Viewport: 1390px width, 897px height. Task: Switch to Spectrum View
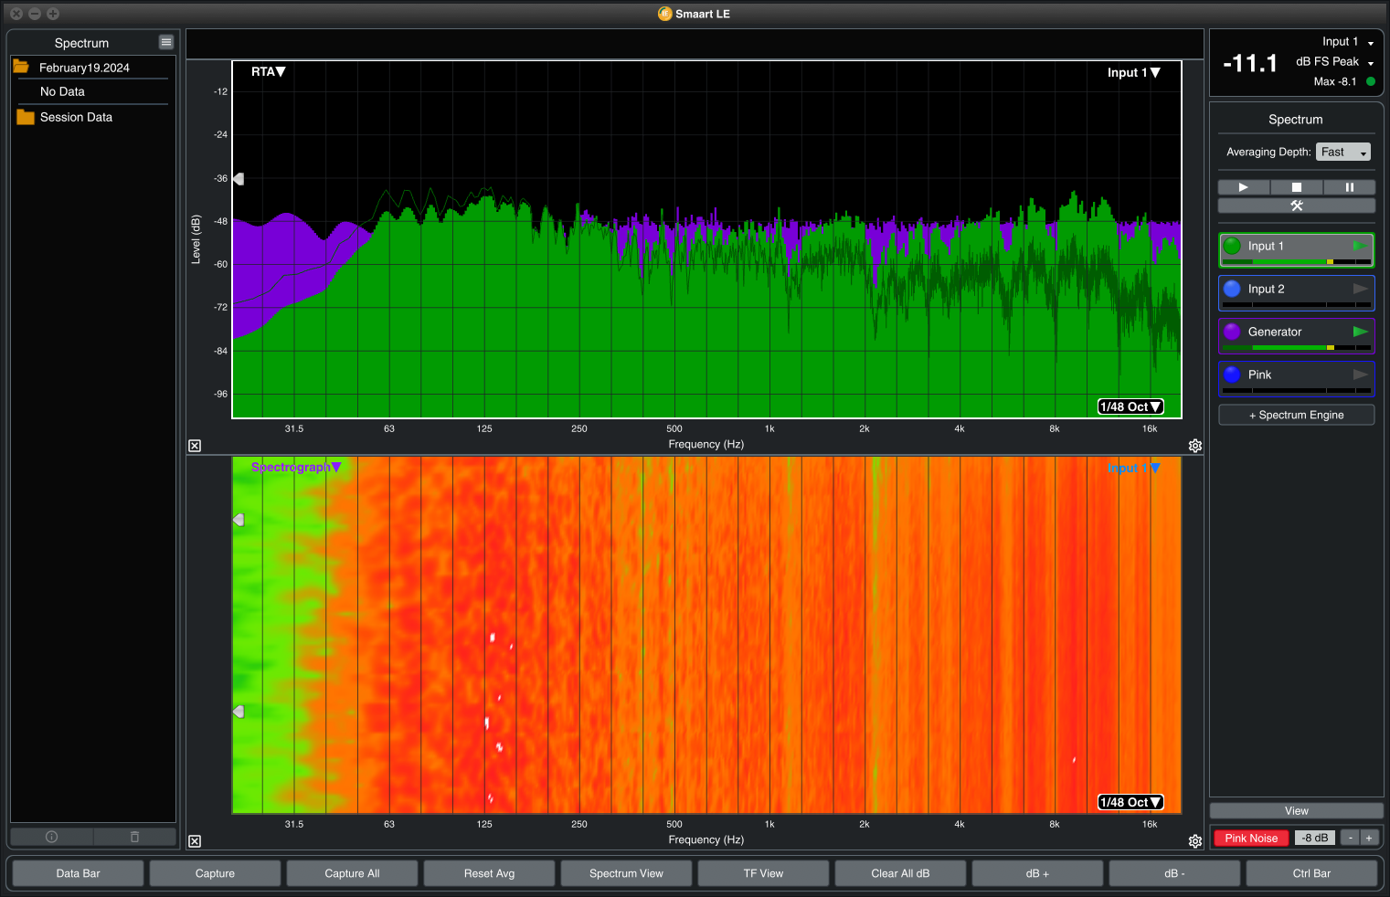(626, 873)
